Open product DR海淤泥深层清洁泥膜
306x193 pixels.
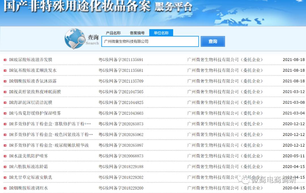tap(31, 103)
